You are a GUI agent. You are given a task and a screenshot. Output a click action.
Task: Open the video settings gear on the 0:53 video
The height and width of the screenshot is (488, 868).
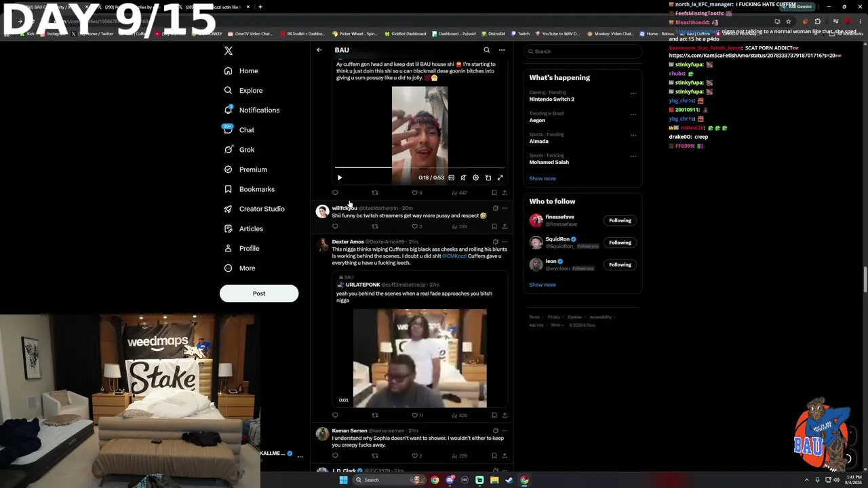pyautogui.click(x=475, y=178)
